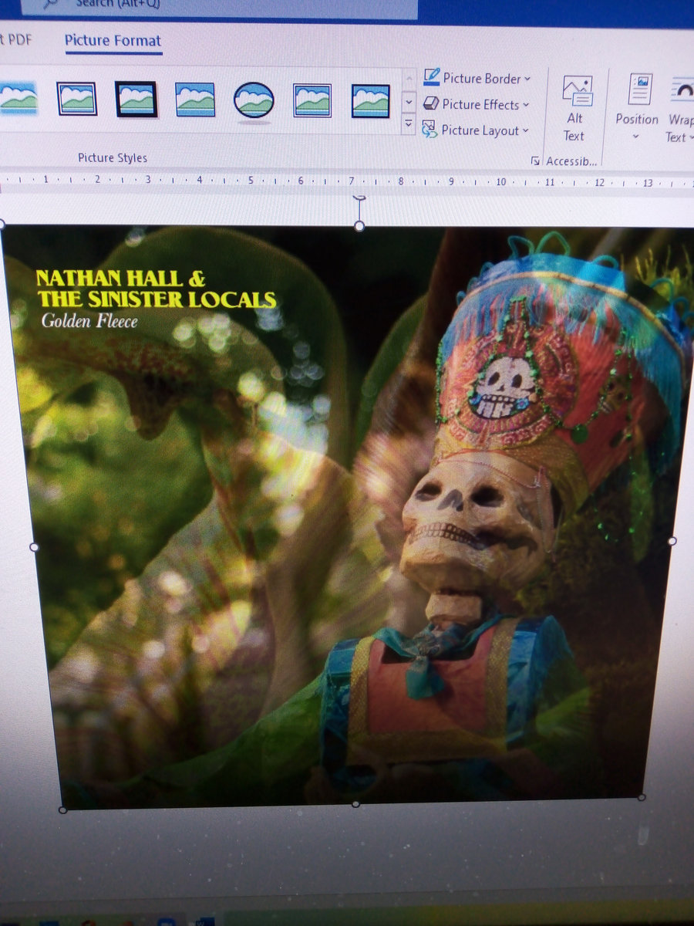Select the thick black frame picture style
Image resolution: width=694 pixels, height=926 pixels.
[136, 100]
